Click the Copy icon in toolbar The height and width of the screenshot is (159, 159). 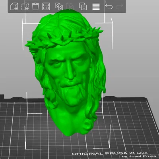pos(59,6)
